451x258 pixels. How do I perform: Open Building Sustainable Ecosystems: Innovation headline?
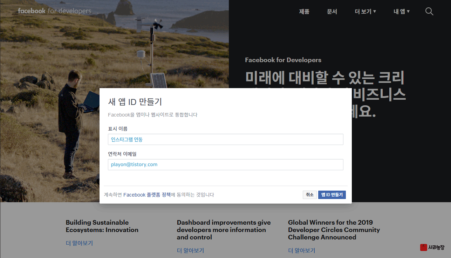tap(102, 226)
